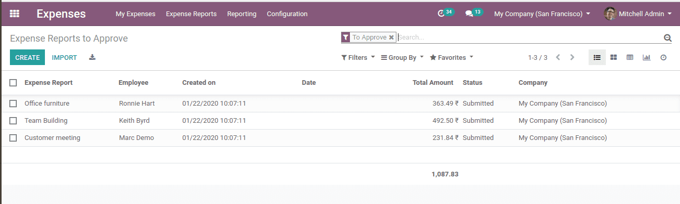Screen dimensions: 680x204
Task: Select all expense reports checkbox
Action: [x=13, y=82]
